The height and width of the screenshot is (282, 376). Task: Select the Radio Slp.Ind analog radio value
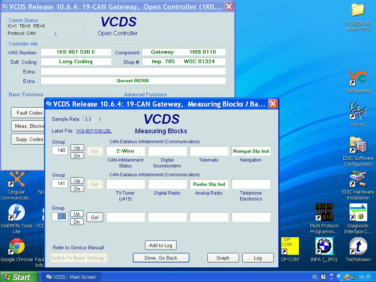tap(209, 184)
